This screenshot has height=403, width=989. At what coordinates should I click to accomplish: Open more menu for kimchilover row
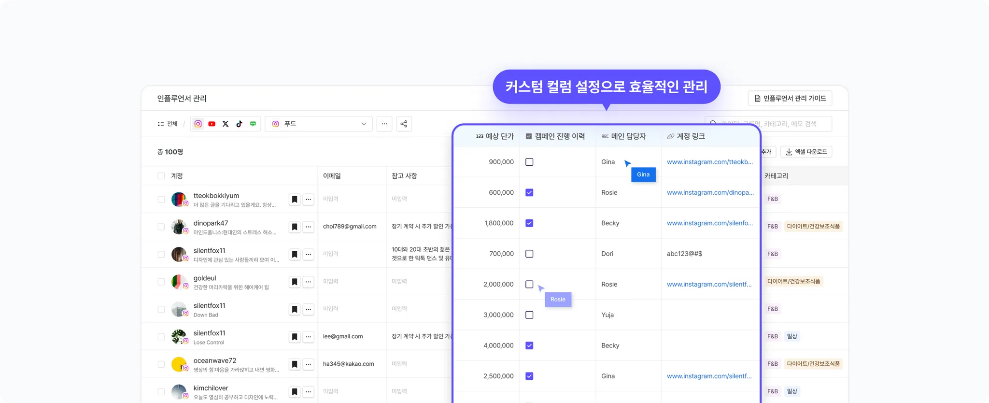click(x=309, y=392)
